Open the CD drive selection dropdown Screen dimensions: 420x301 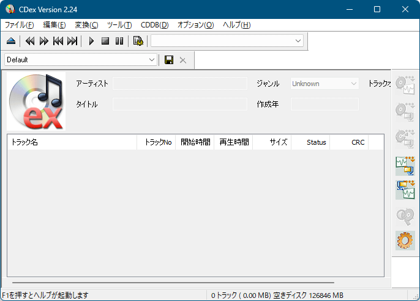(x=227, y=41)
